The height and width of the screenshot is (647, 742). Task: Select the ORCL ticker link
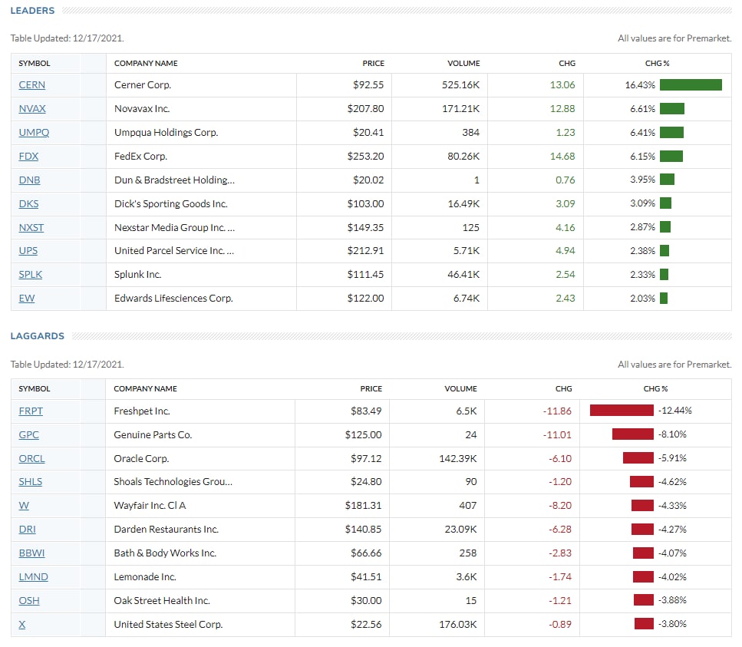tap(31, 459)
